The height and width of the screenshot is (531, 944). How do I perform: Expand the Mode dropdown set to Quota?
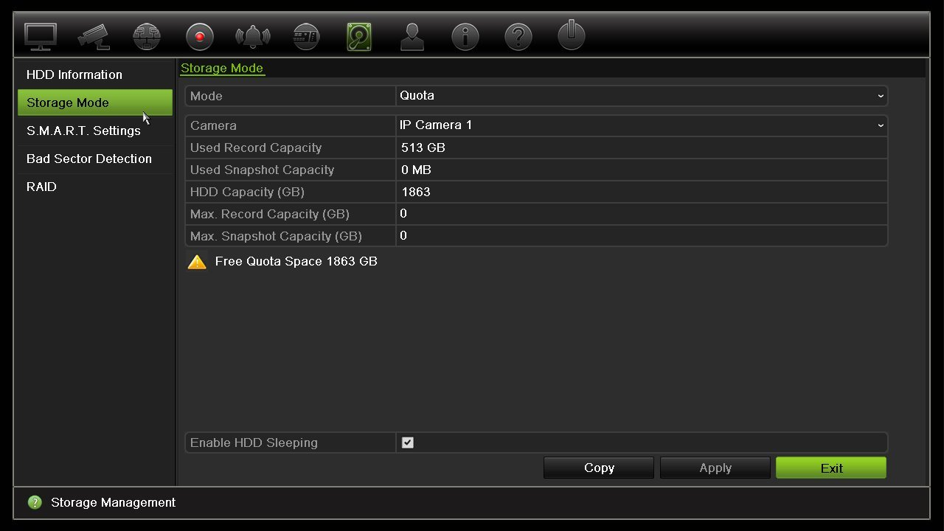[x=642, y=96]
